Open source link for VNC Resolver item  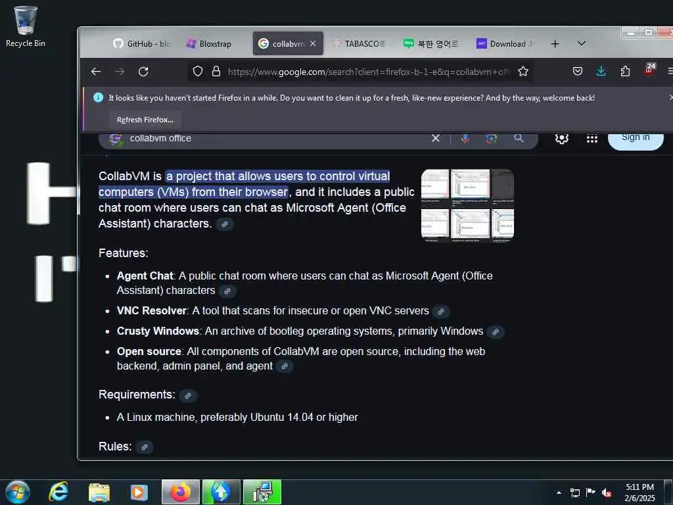coord(441,311)
